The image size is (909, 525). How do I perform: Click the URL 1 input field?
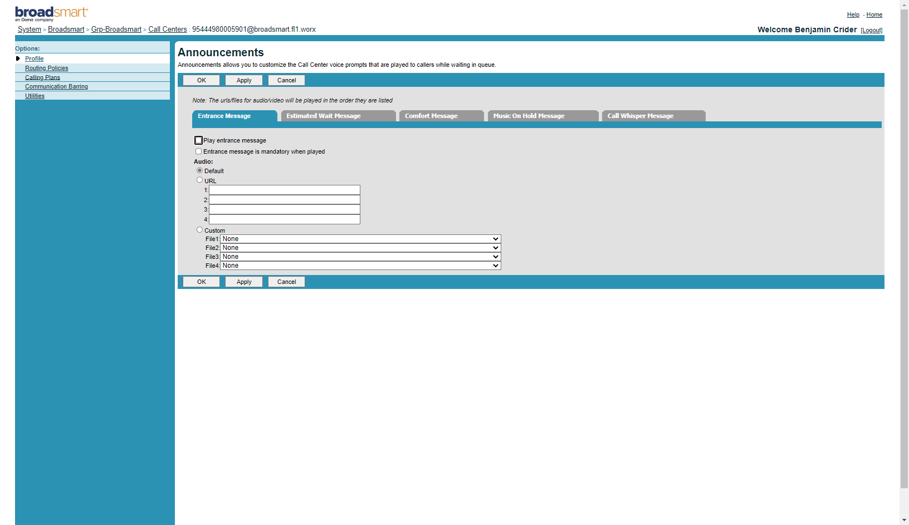(x=285, y=190)
